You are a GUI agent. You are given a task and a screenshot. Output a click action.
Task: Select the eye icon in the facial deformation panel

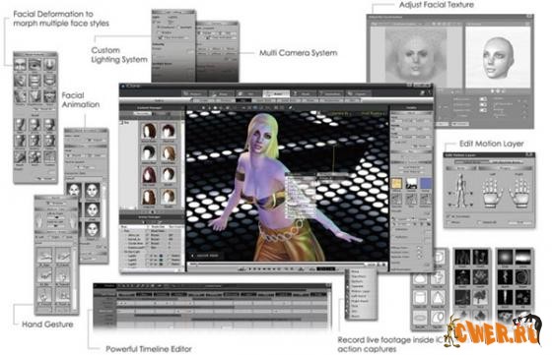coord(34,65)
